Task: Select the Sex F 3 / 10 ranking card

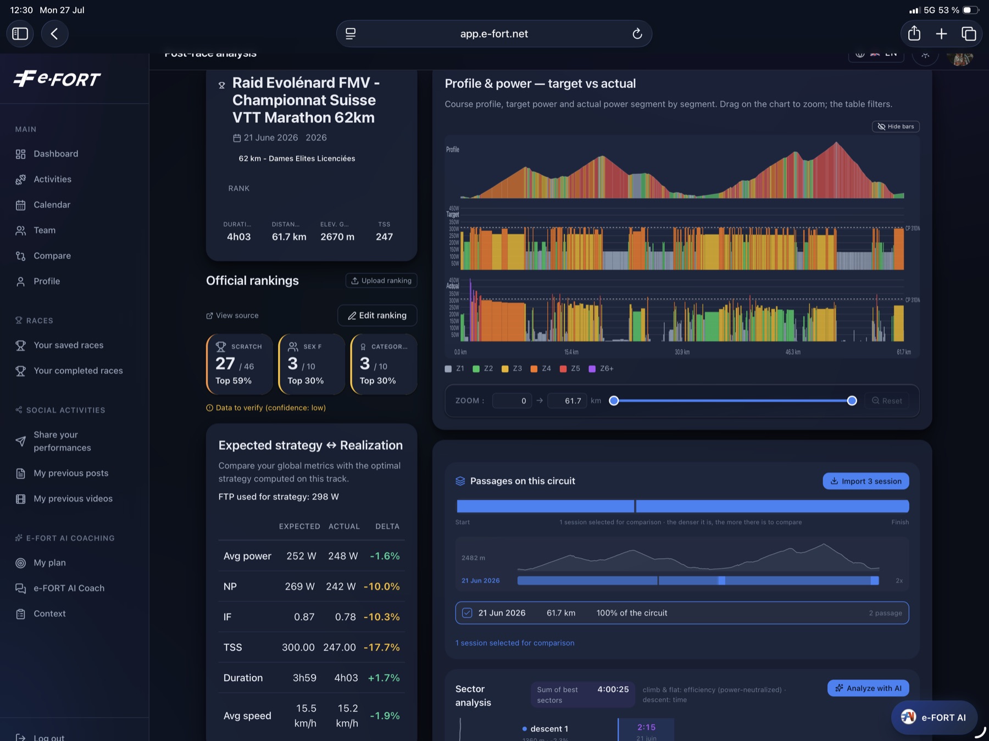Action: (312, 364)
